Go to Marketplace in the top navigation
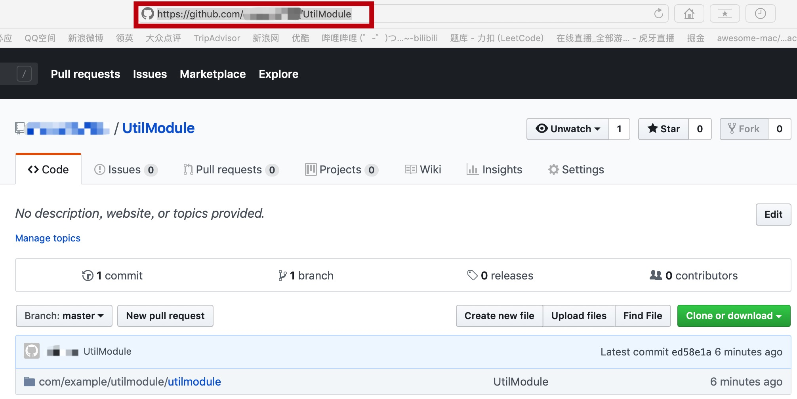The width and height of the screenshot is (797, 399). [x=213, y=74]
